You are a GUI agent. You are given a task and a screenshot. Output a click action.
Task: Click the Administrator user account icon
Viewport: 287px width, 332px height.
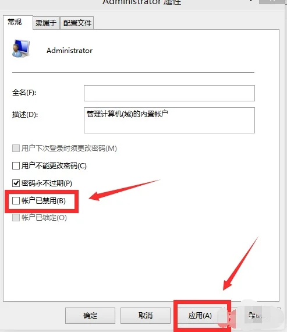pyautogui.click(x=21, y=48)
